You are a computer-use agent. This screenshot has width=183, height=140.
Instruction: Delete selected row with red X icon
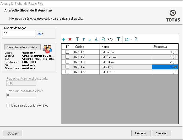click(70, 39)
